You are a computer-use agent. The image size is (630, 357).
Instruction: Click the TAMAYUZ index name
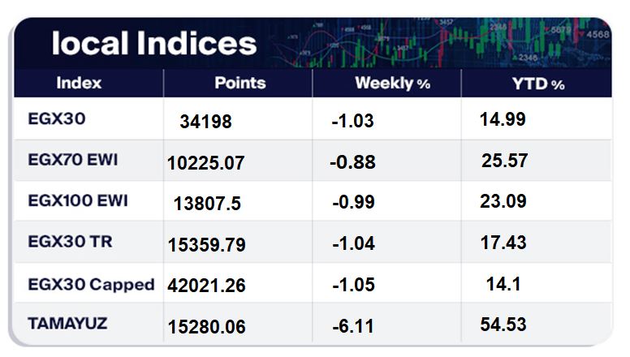pyautogui.click(x=67, y=324)
